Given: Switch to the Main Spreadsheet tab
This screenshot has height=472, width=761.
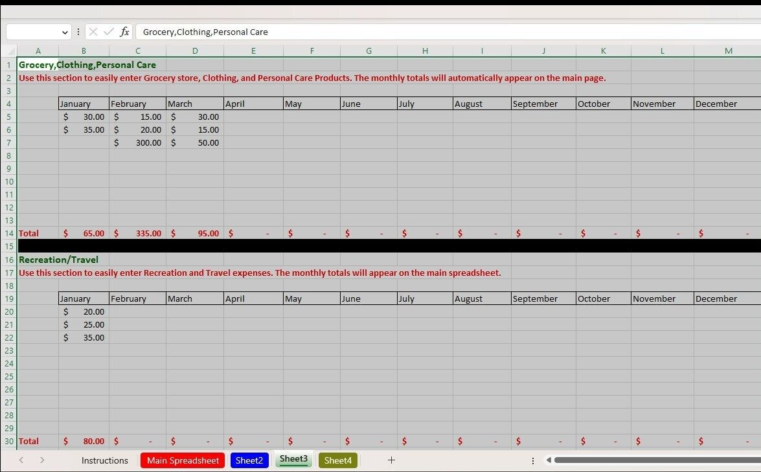Looking at the screenshot, I should tap(183, 460).
